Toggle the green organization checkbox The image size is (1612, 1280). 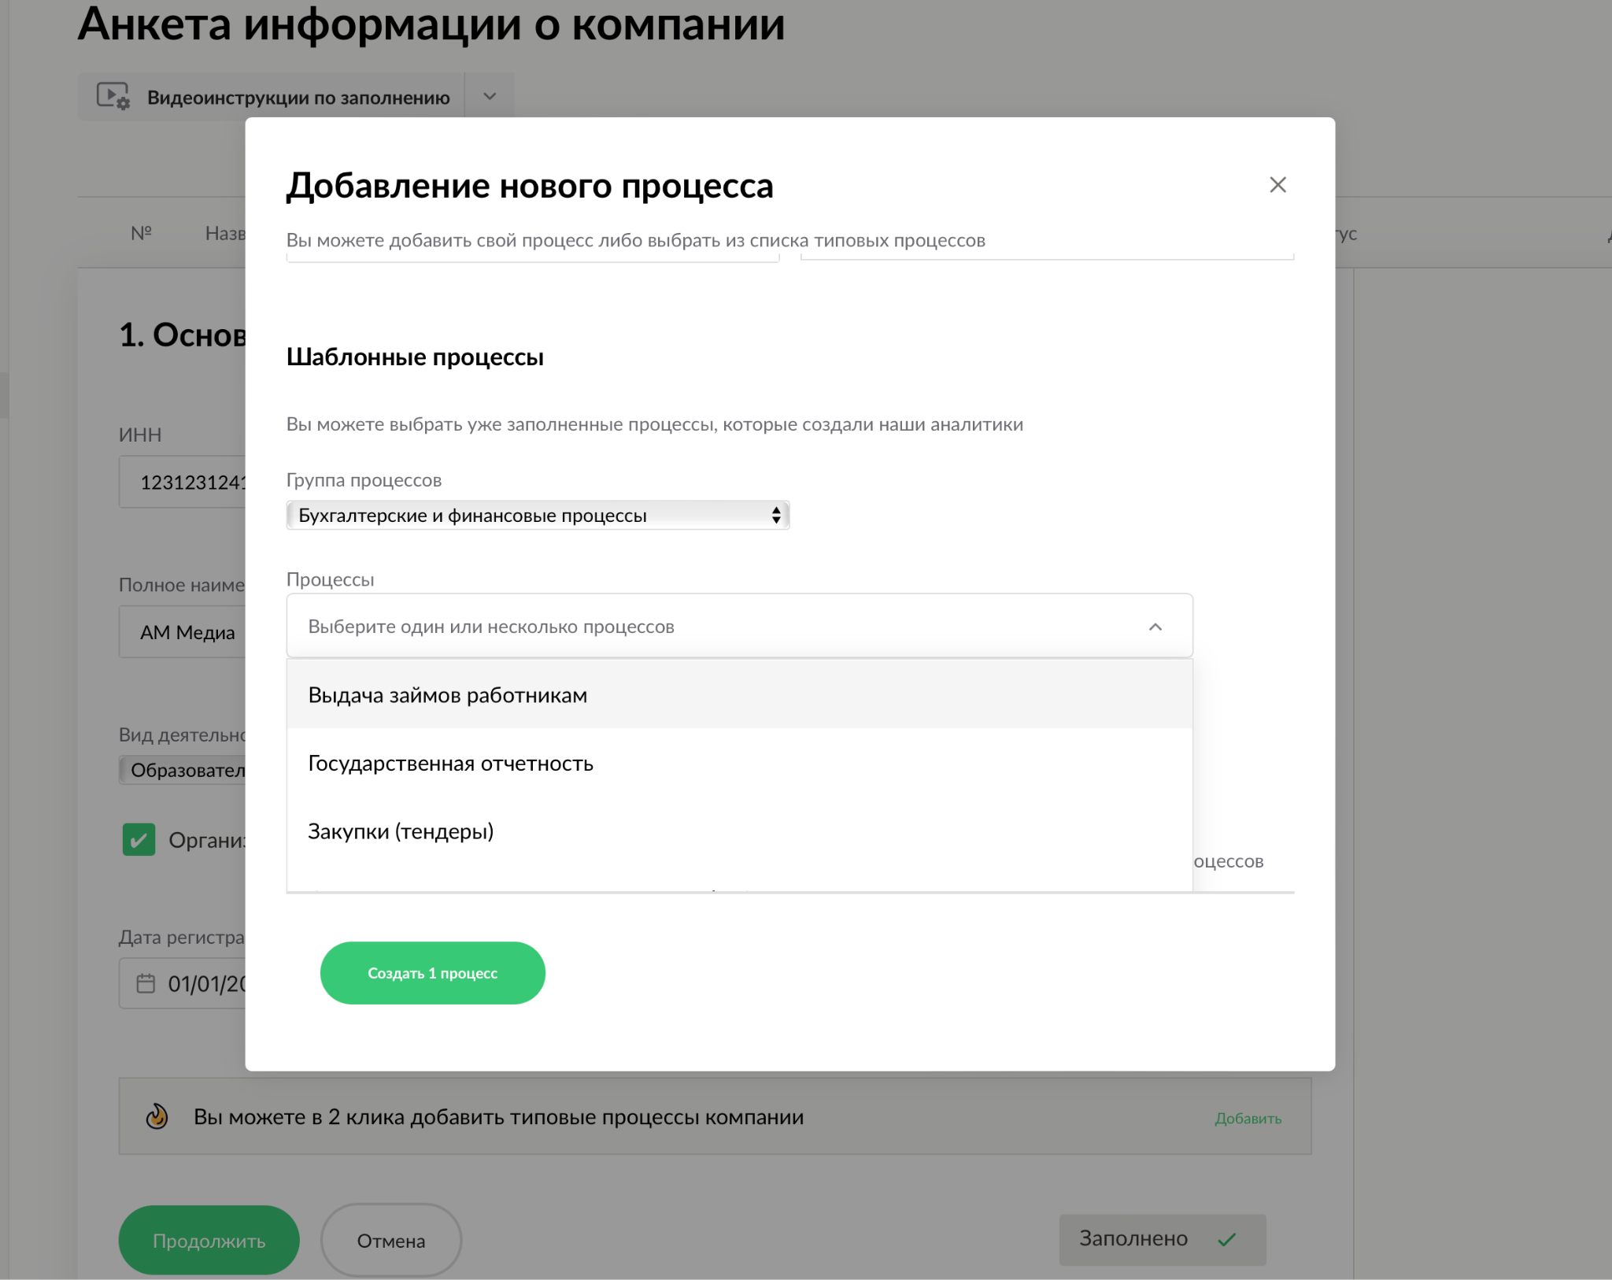[x=139, y=839]
